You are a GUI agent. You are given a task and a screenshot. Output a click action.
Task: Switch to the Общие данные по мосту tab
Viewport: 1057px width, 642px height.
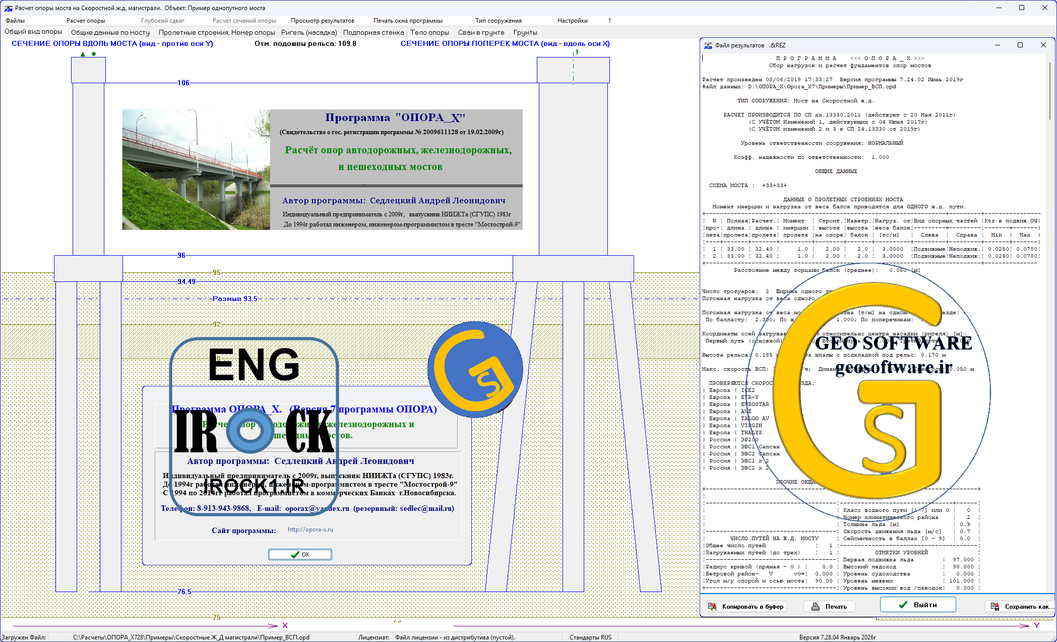(110, 32)
